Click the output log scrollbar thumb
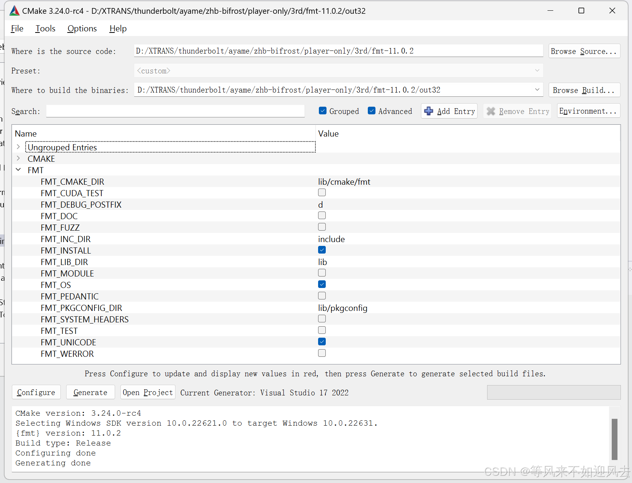The image size is (632, 483). tap(614, 439)
